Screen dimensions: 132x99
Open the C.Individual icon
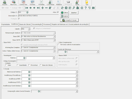(51, 3)
